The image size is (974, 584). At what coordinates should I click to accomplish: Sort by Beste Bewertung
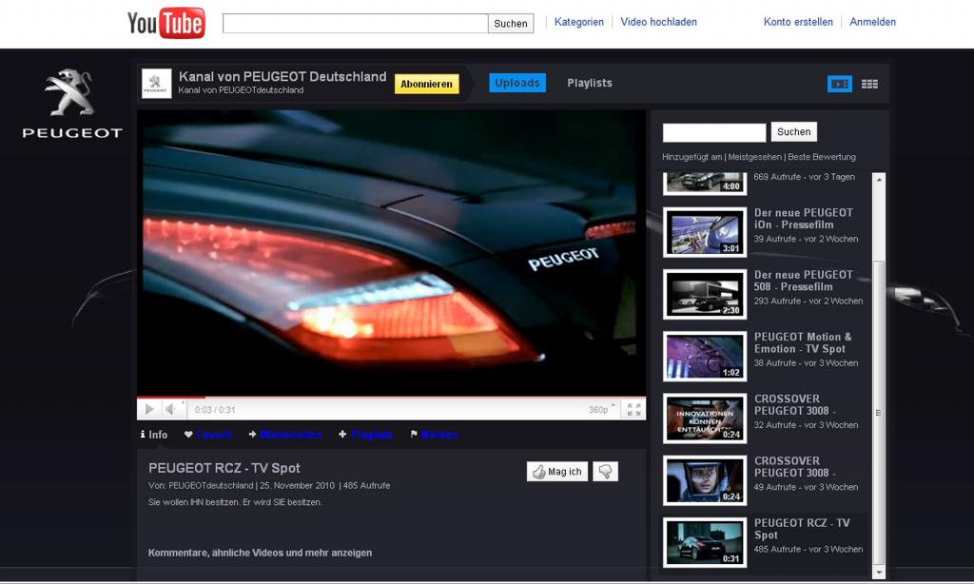pos(822,157)
